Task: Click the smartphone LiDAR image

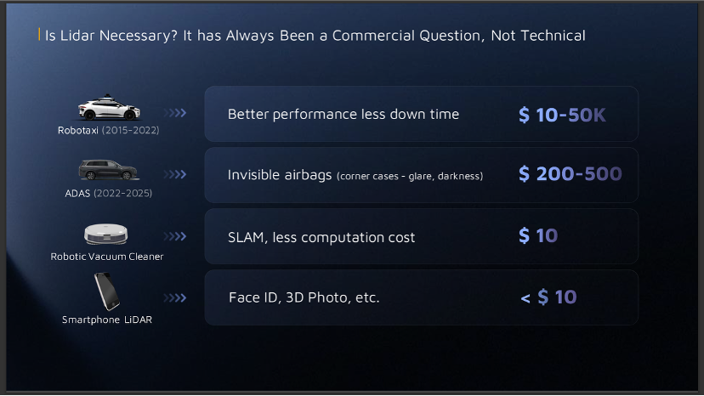Action: click(107, 292)
